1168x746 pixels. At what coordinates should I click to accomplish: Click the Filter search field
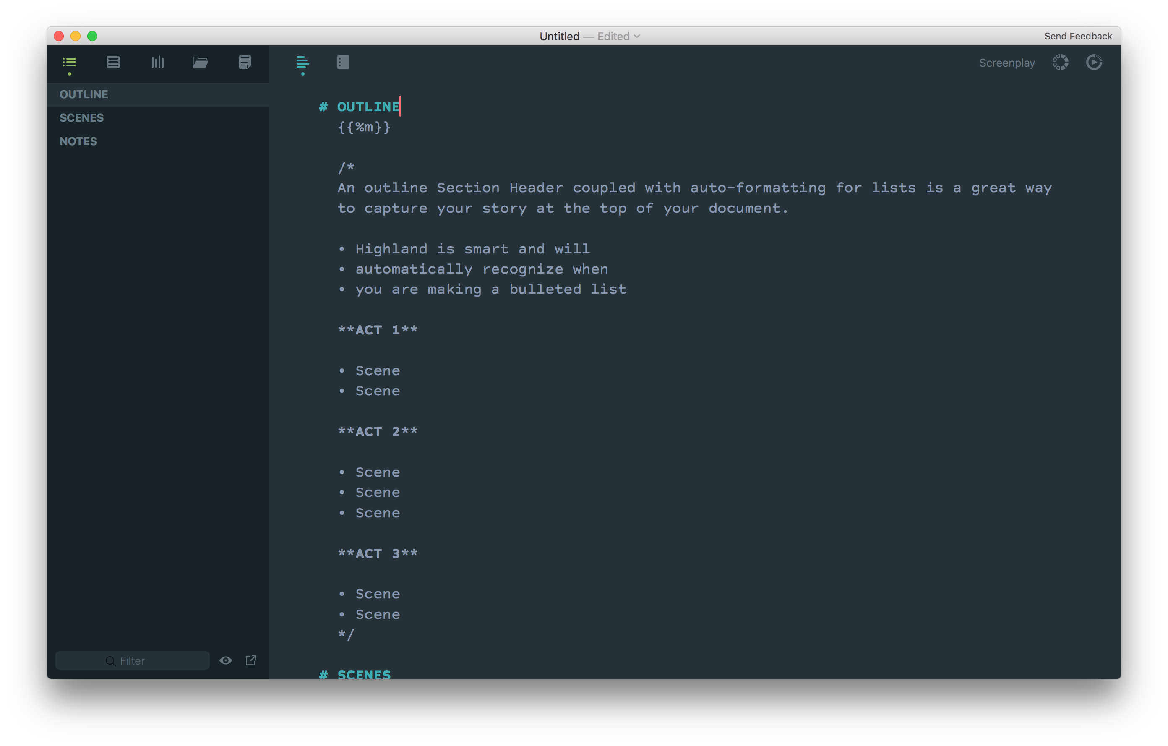coord(133,661)
